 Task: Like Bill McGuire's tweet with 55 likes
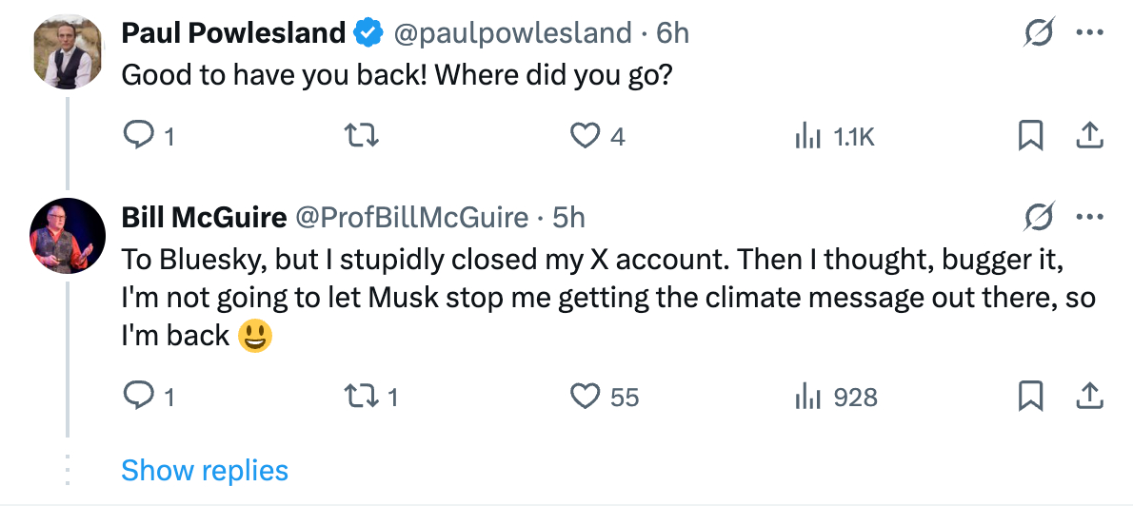[584, 396]
